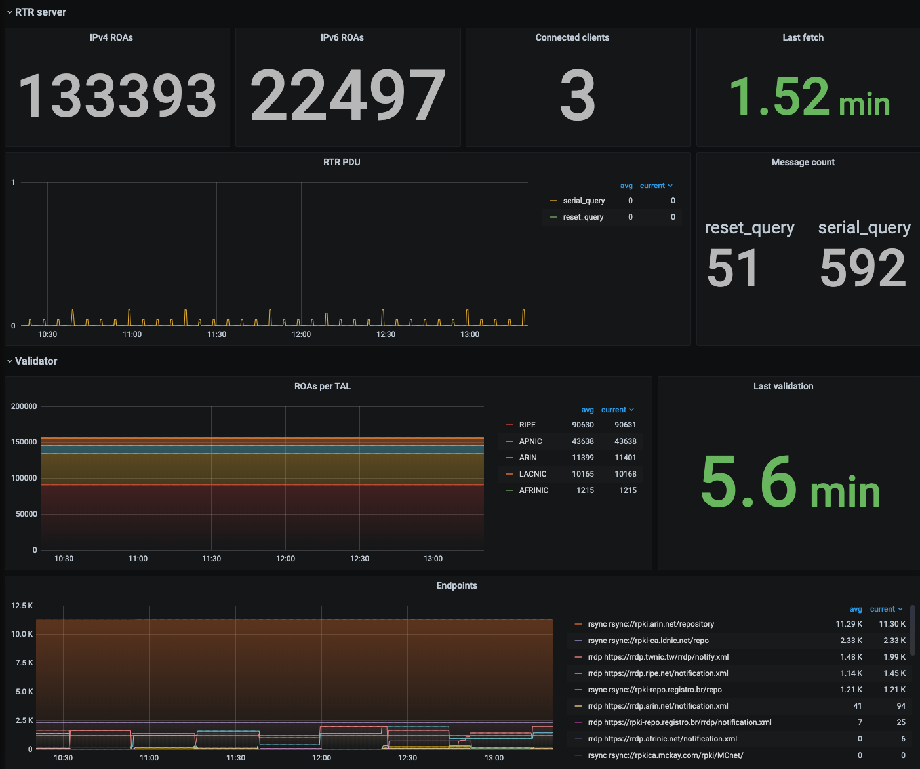Image resolution: width=920 pixels, height=769 pixels.
Task: Toggle RIPE series in ROAs per TAL
Action: [x=527, y=425]
